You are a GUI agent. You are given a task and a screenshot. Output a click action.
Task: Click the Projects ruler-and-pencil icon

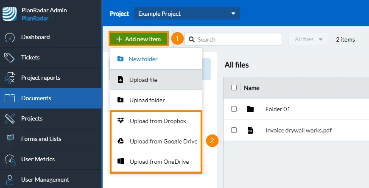(10, 118)
